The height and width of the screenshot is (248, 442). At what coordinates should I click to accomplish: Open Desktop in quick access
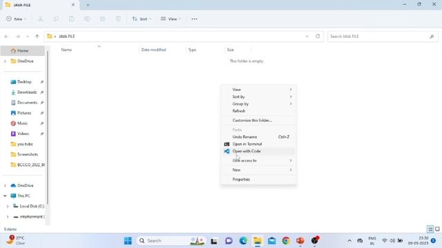24,82
